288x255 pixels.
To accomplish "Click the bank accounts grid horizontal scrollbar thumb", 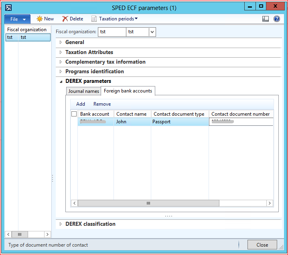I will [148, 203].
